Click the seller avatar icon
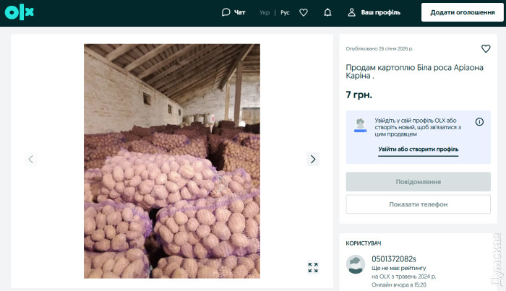 point(356,264)
